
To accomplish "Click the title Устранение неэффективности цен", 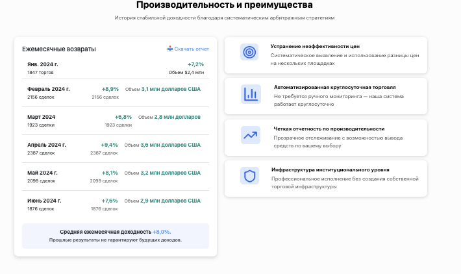I will click(x=315, y=47).
